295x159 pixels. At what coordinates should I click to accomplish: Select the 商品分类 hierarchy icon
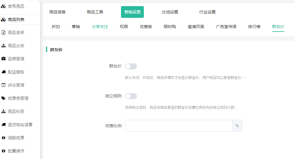(x=4, y=46)
